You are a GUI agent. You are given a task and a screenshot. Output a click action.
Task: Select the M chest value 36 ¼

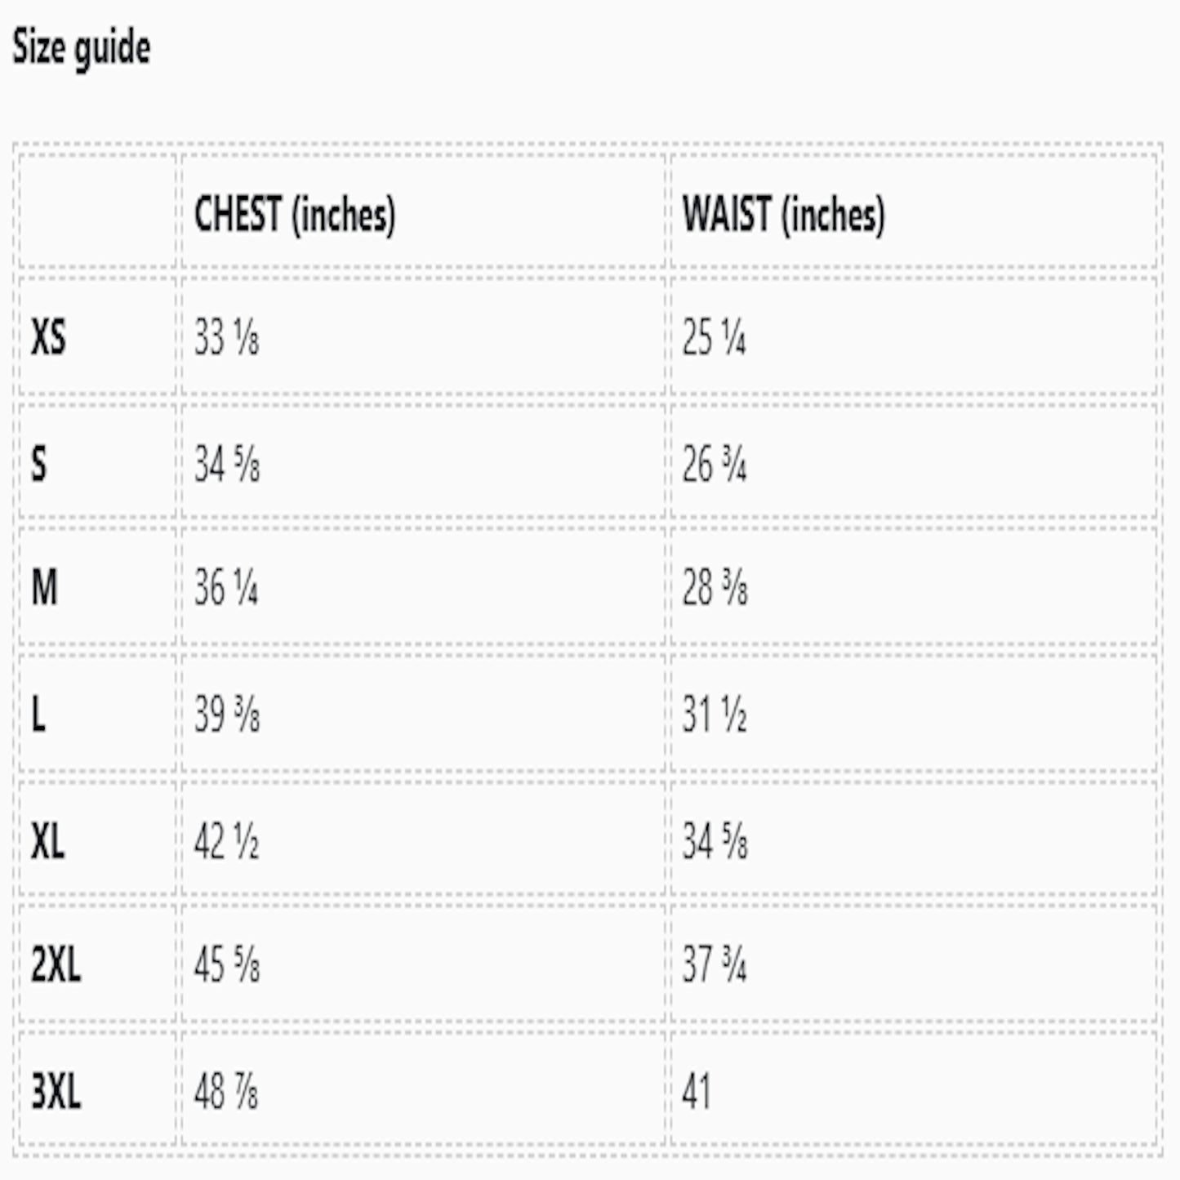[226, 588]
